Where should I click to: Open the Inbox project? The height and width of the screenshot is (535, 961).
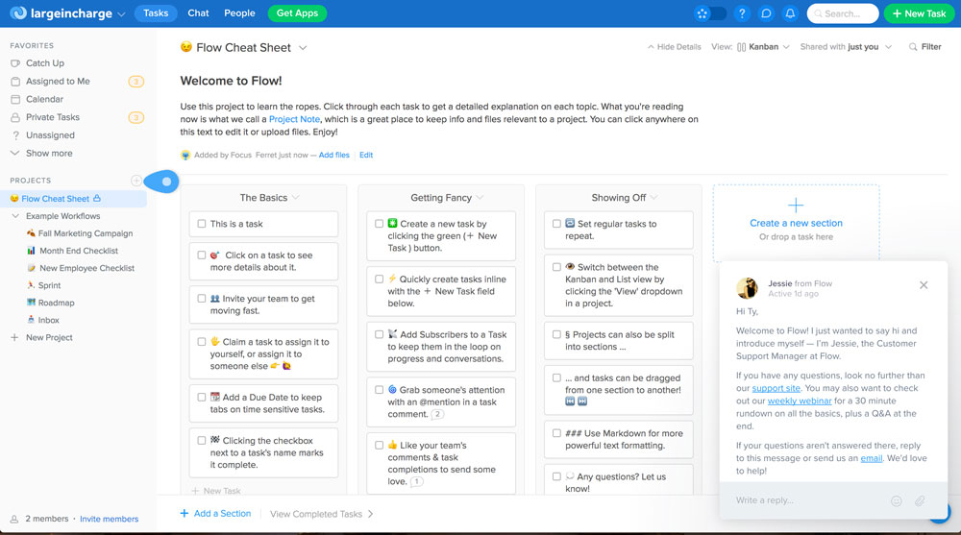tap(48, 320)
